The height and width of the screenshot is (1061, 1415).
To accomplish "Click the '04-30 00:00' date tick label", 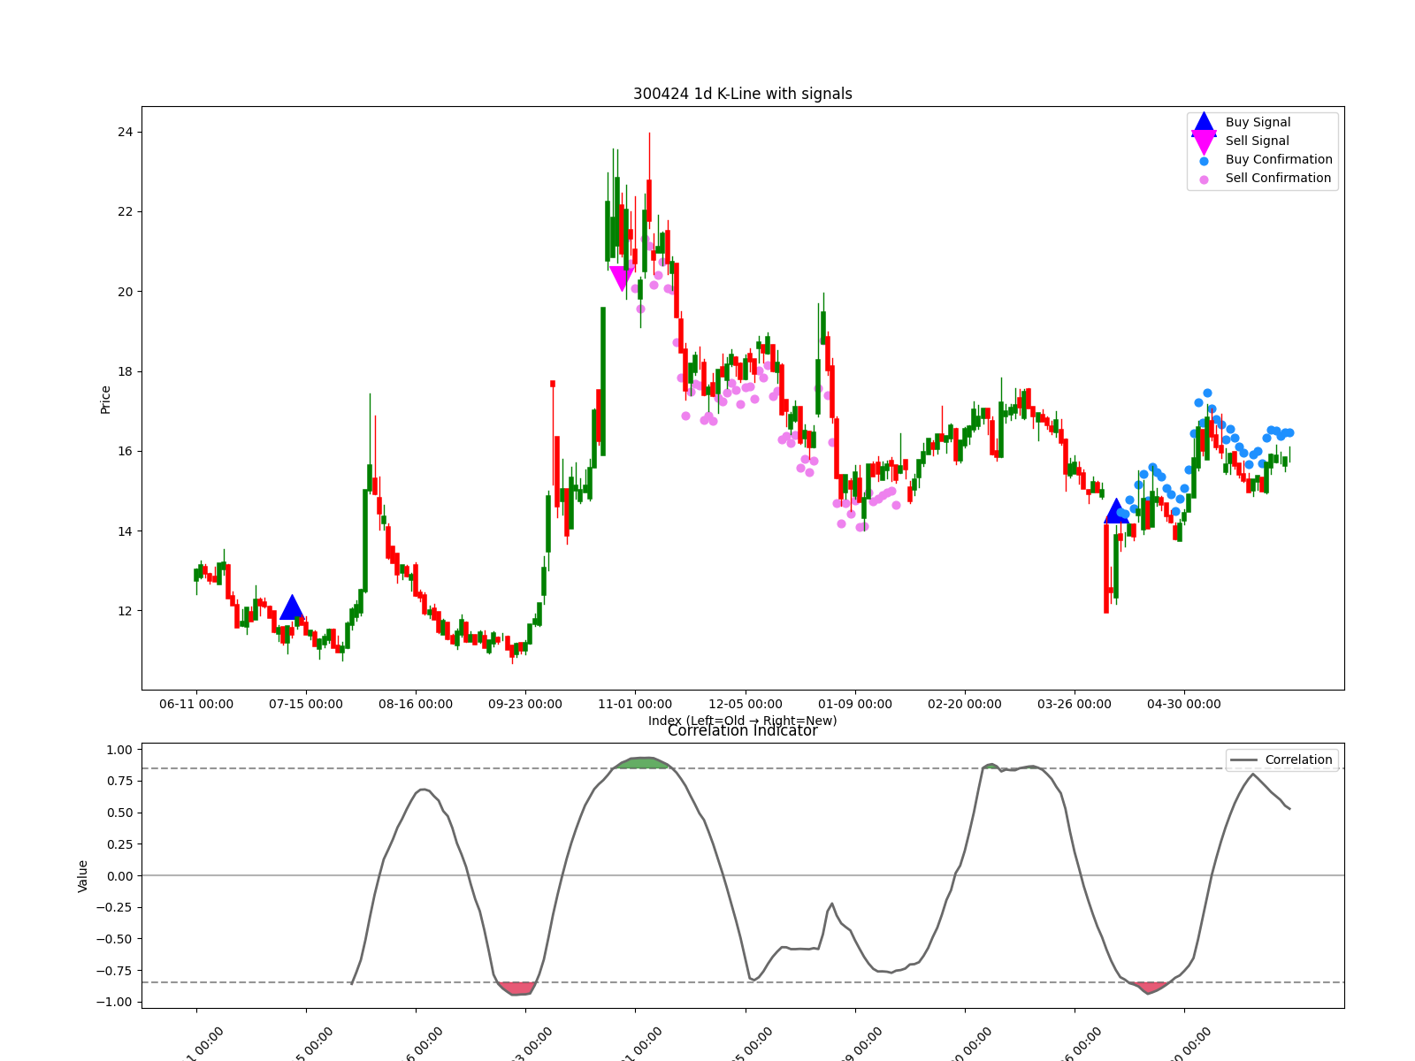I will (1184, 705).
